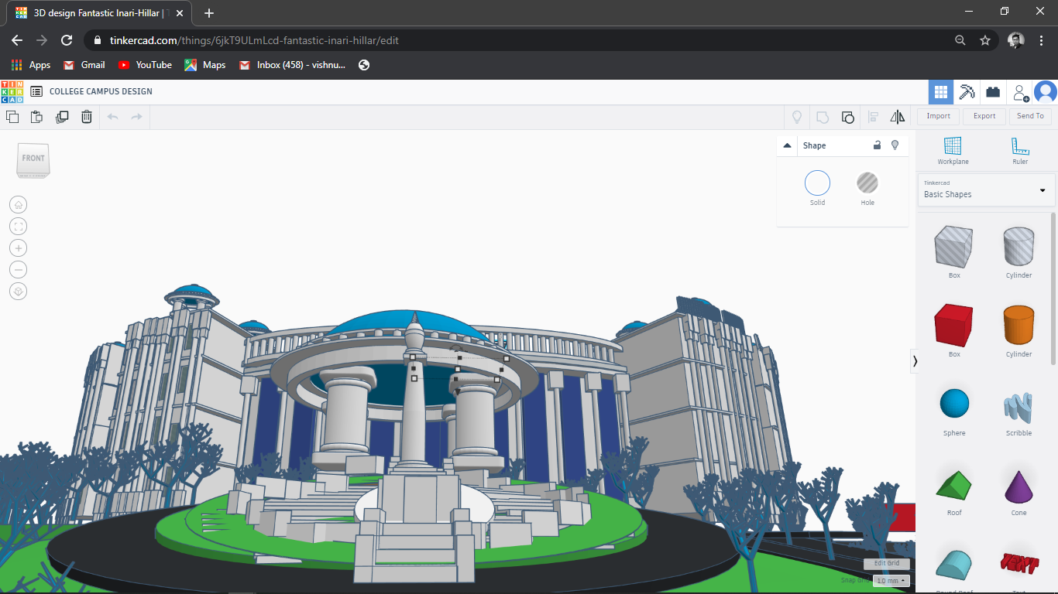Pick the orange Cylinder shape
This screenshot has width=1058, height=594.
[1018, 326]
